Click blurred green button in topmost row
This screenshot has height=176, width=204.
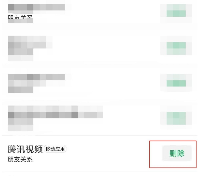pos(176,13)
